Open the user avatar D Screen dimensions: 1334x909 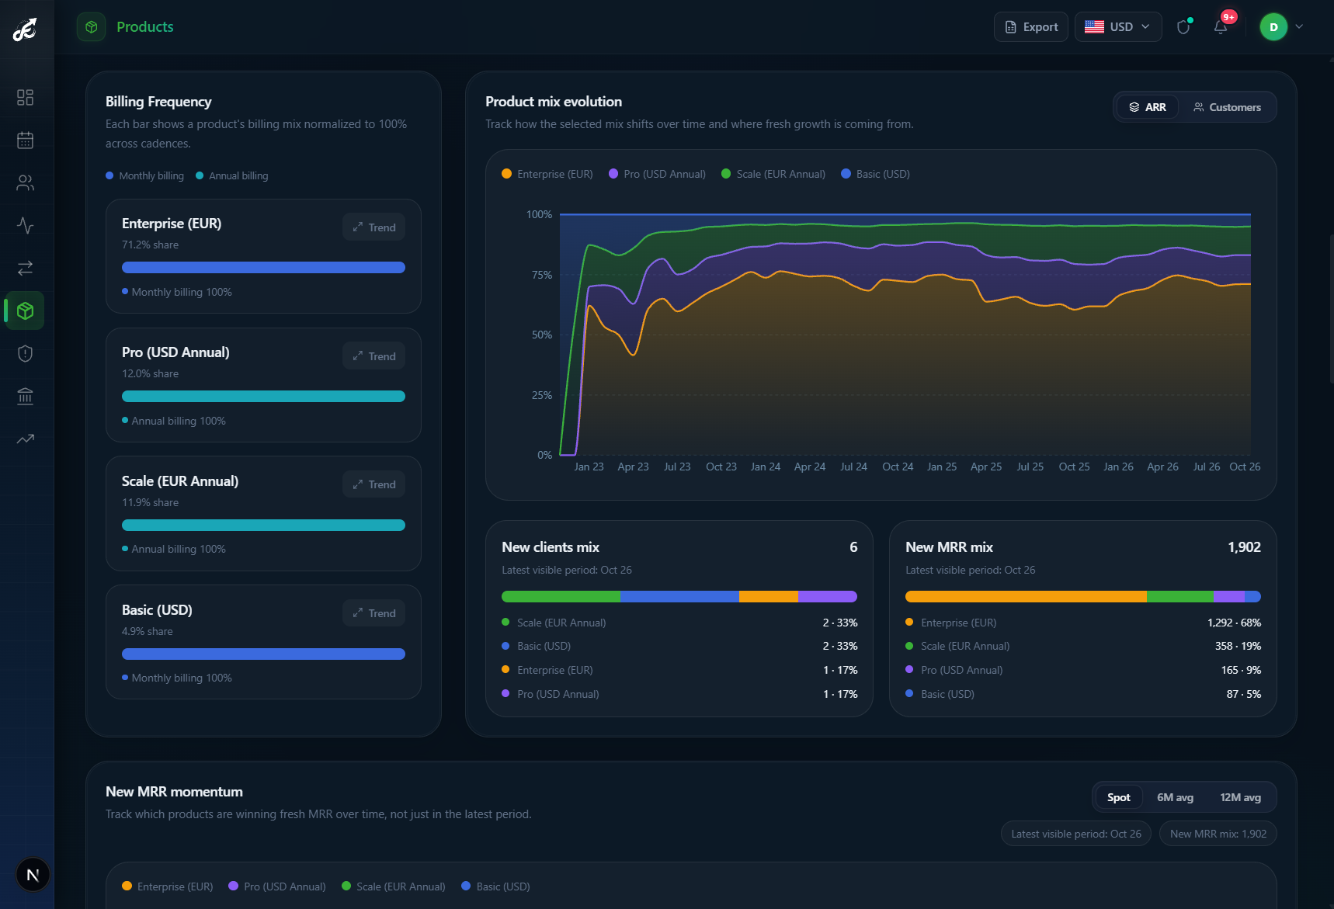1273,27
